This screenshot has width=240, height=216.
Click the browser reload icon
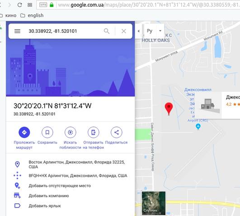(19, 5)
